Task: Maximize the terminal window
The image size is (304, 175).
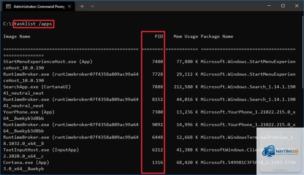Action: (x=283, y=6)
